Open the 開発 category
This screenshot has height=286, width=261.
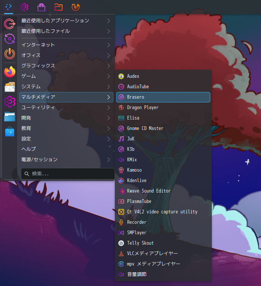click(x=66, y=118)
